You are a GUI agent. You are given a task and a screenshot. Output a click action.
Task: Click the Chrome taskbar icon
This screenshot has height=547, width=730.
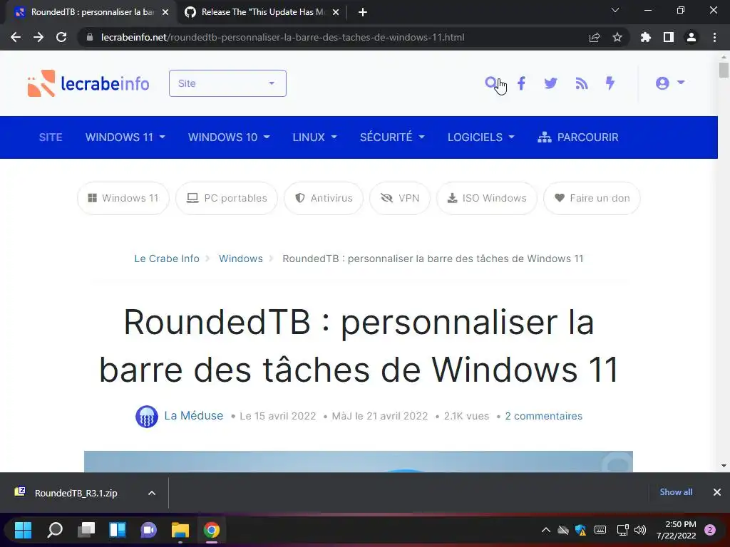tap(211, 530)
